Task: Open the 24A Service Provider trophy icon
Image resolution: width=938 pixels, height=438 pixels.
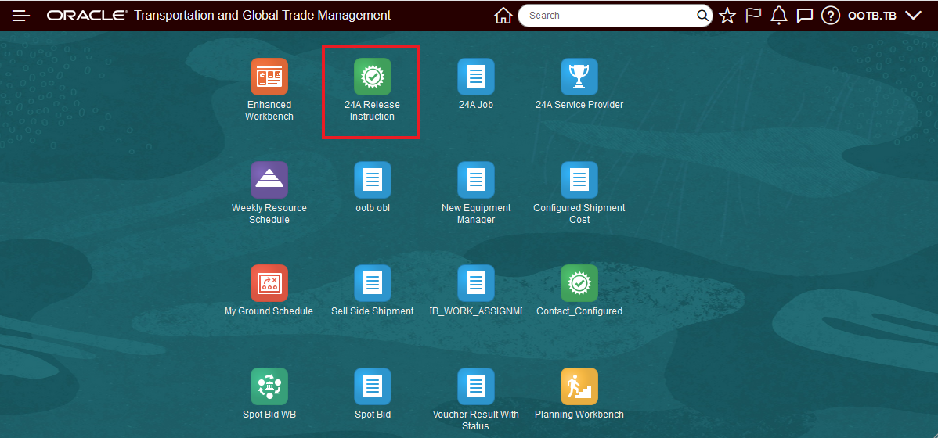Action: pyautogui.click(x=579, y=77)
